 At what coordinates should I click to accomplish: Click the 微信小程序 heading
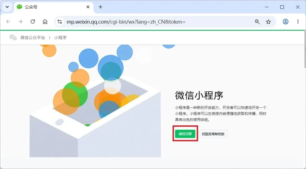click(x=199, y=95)
